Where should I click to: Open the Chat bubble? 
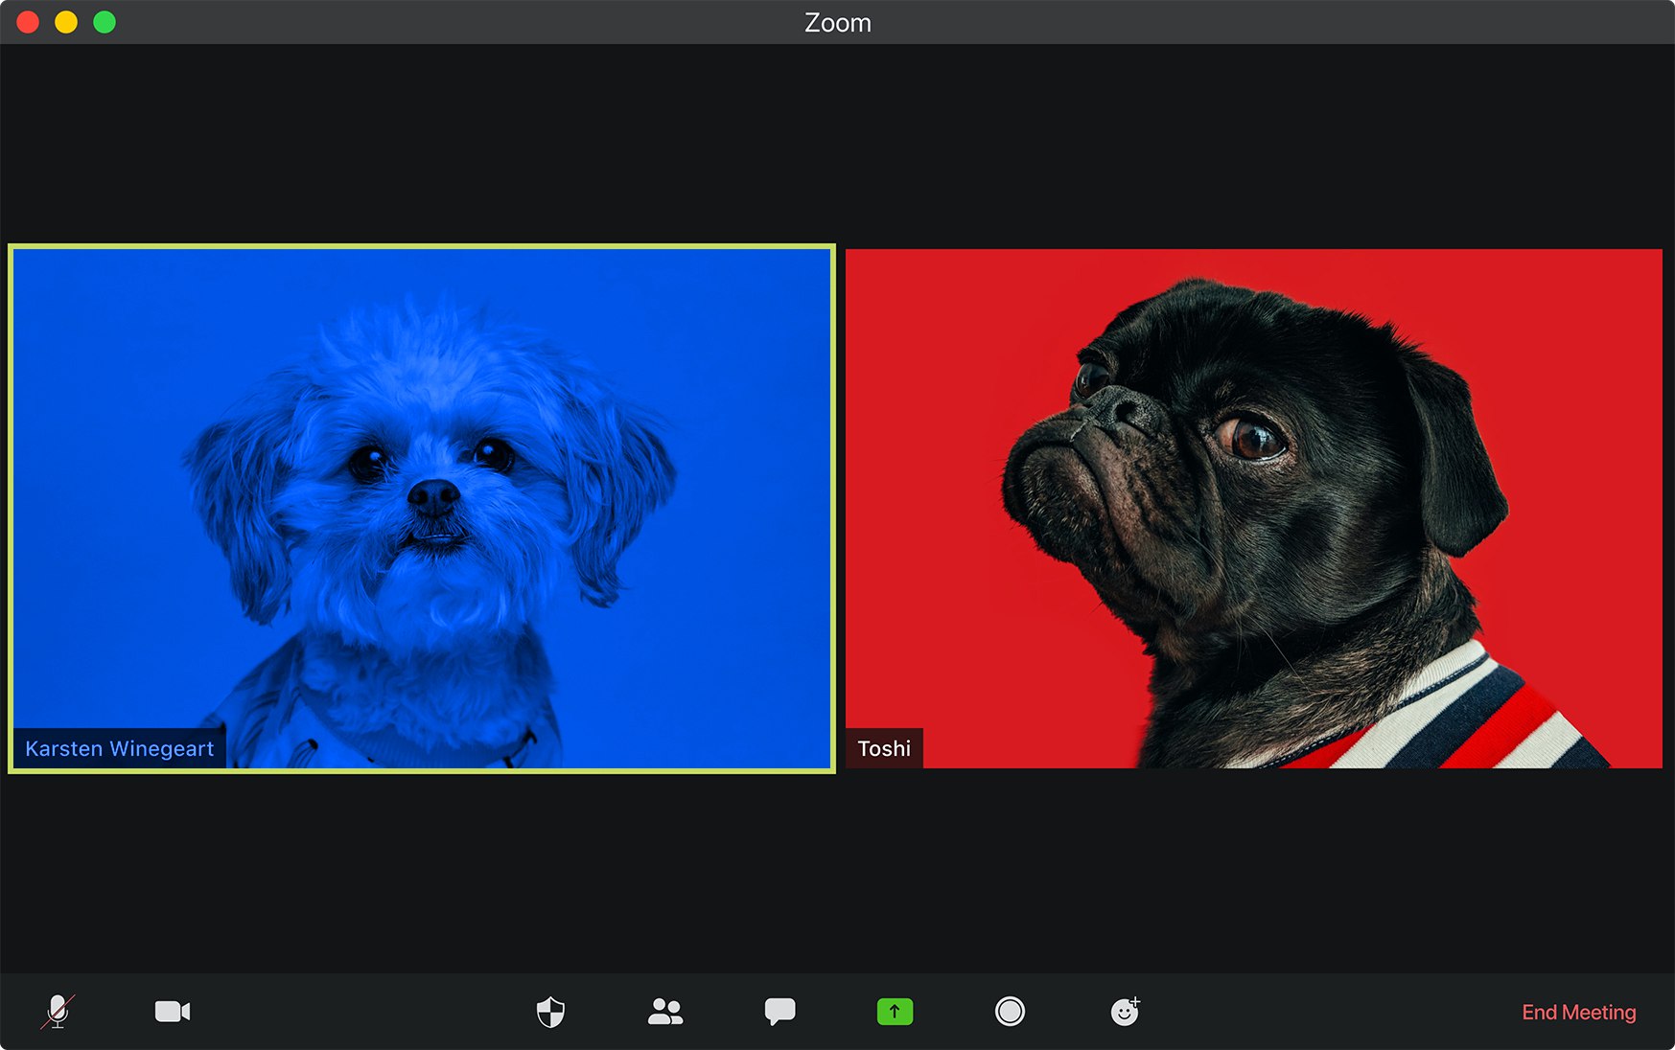(779, 1012)
